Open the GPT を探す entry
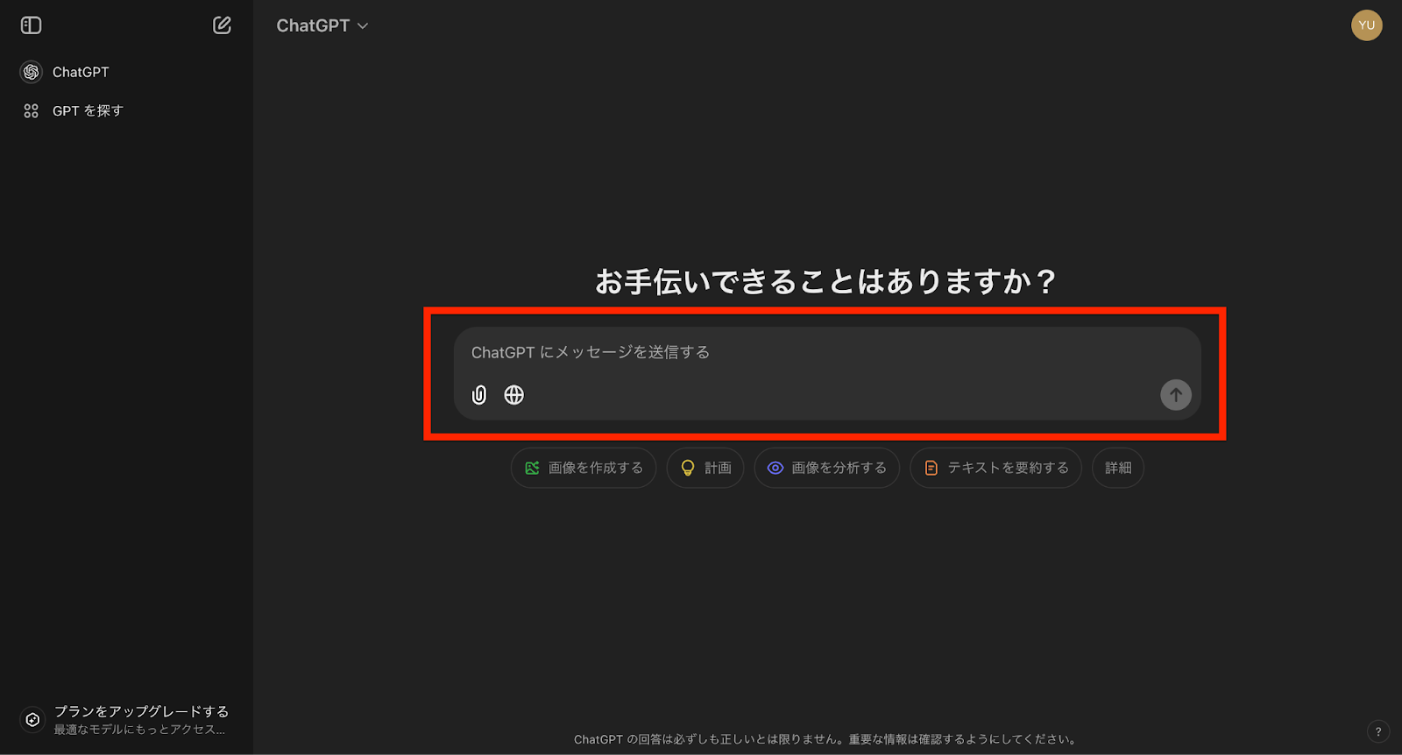This screenshot has height=755, width=1402. [126, 110]
